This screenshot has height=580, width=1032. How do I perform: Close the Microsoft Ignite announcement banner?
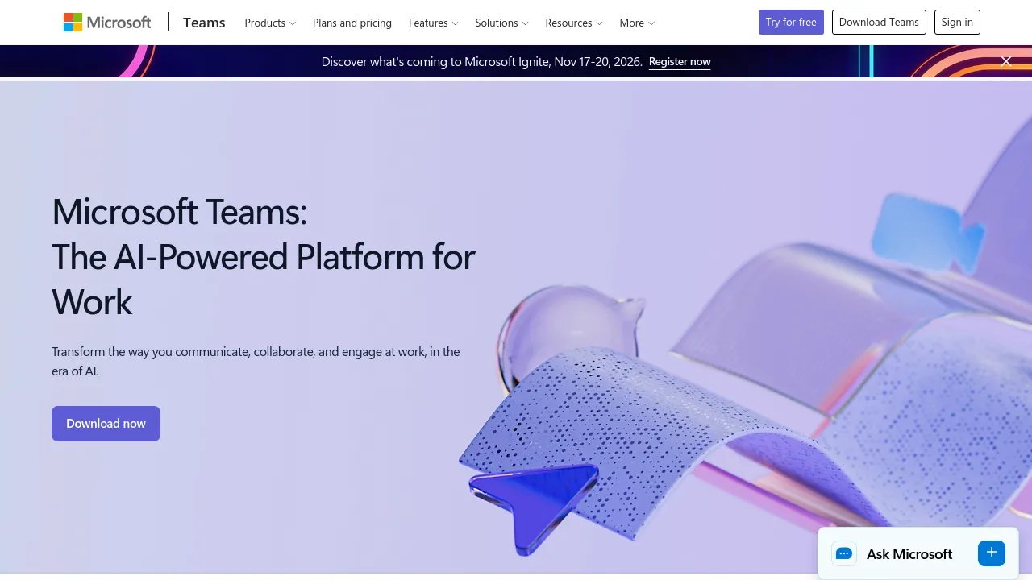coord(1006,61)
